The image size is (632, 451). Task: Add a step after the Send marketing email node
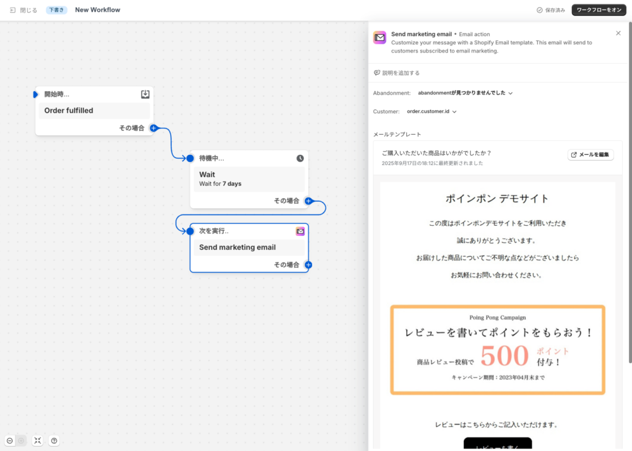point(308,265)
